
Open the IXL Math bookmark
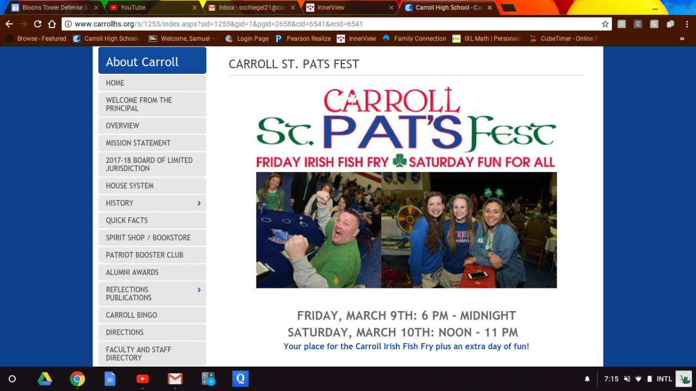click(487, 39)
